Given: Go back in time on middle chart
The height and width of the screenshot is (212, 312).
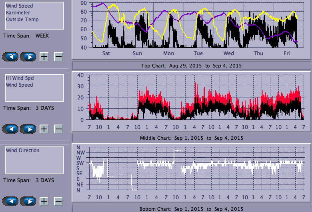Looking at the screenshot, I should click(10, 129).
